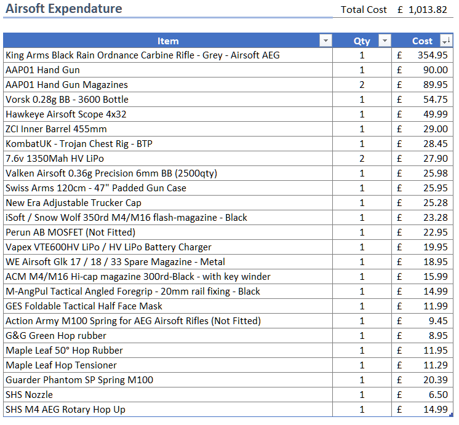459x425 pixels.
Task: Select Maple Leaf 50° Hop Rubber cell
Action: click(x=168, y=351)
